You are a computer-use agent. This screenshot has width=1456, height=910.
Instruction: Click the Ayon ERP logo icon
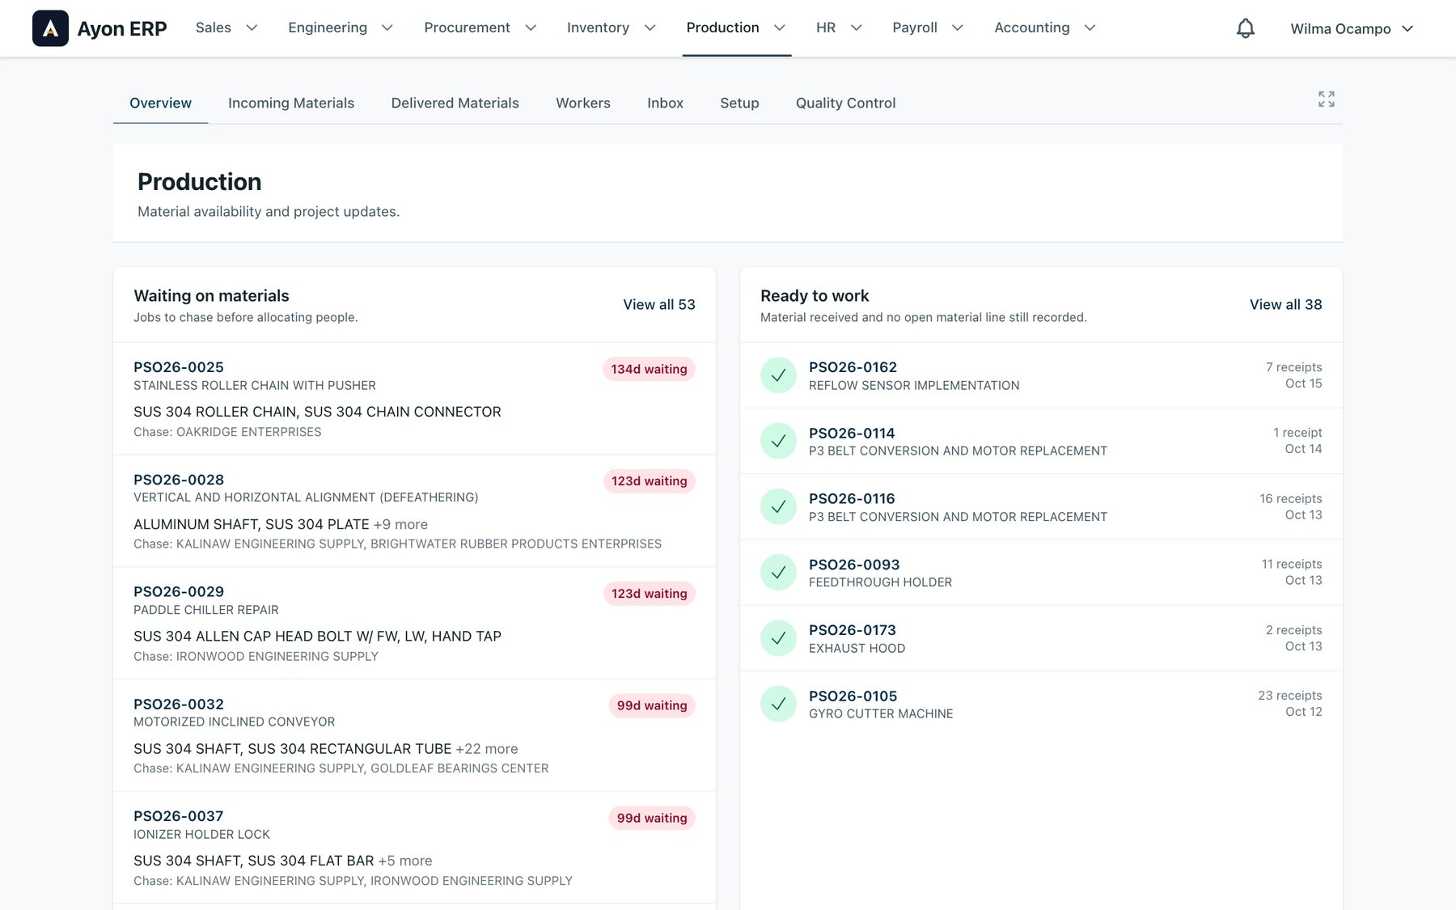[x=50, y=28]
